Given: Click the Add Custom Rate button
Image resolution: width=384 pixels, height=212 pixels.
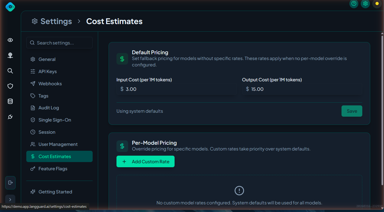Looking at the screenshot, I should click(x=146, y=162).
